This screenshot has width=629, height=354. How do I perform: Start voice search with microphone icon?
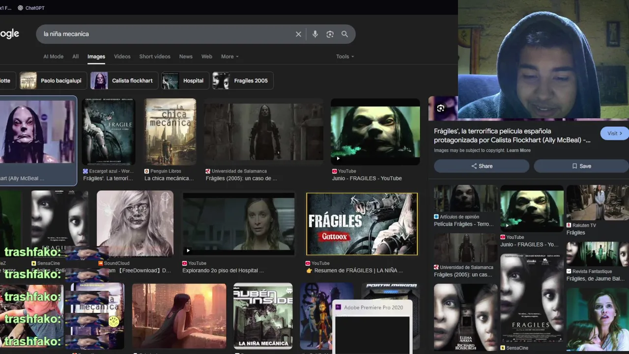click(315, 34)
